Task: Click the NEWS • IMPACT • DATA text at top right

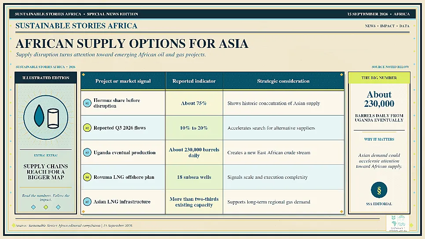Action: coord(387,26)
